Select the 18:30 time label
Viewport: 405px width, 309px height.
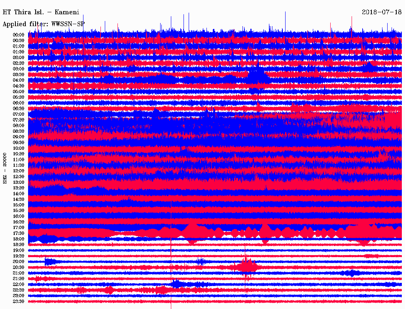point(19,244)
